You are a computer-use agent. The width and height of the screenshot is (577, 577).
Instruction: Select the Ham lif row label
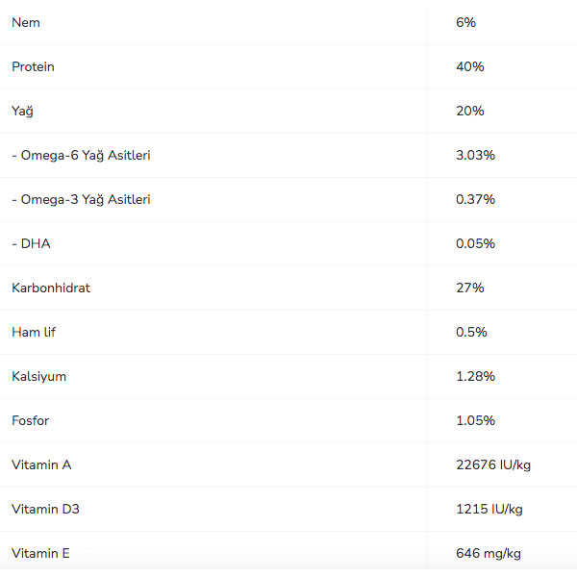click(34, 332)
